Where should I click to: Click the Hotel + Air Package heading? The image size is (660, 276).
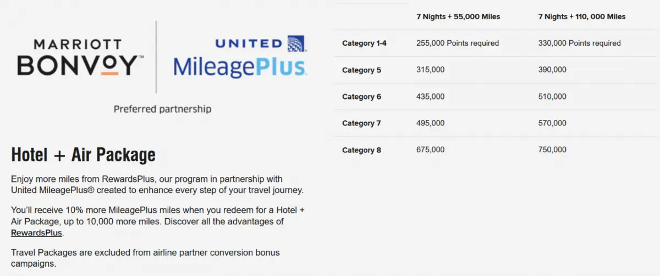[83, 155]
